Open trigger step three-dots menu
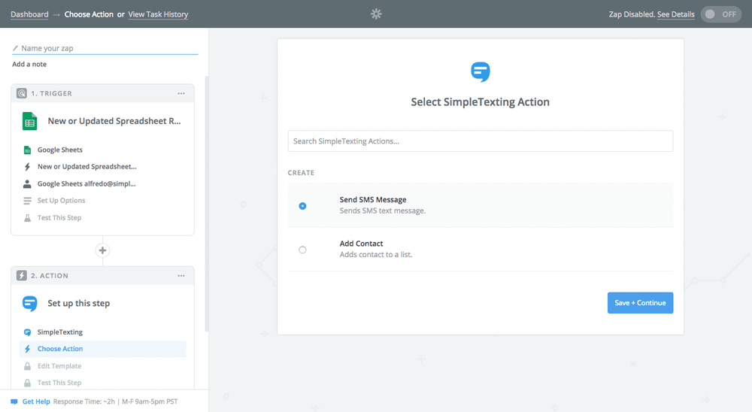The image size is (752, 412). tap(181, 93)
